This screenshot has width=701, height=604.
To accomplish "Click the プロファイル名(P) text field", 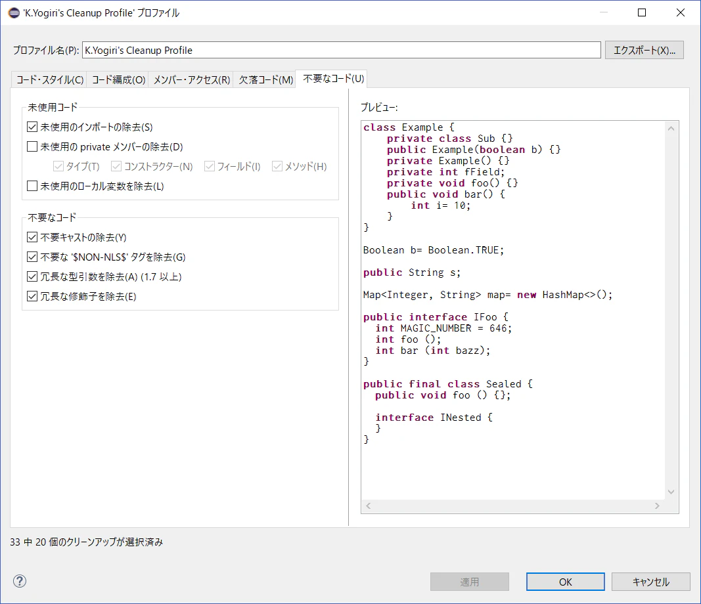I will coord(342,50).
